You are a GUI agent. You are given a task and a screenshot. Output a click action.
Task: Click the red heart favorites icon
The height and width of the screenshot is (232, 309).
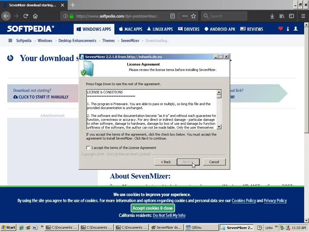click(280, 29)
